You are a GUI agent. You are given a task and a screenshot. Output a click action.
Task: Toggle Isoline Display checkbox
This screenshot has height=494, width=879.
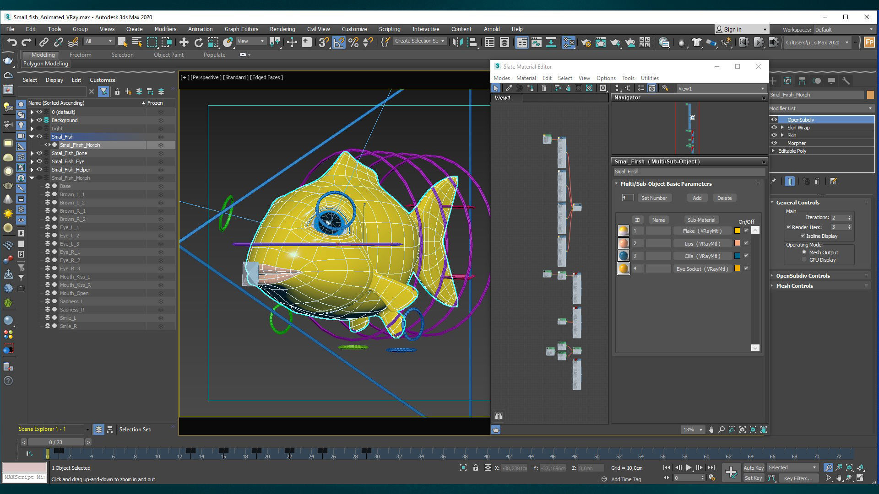[x=803, y=236]
